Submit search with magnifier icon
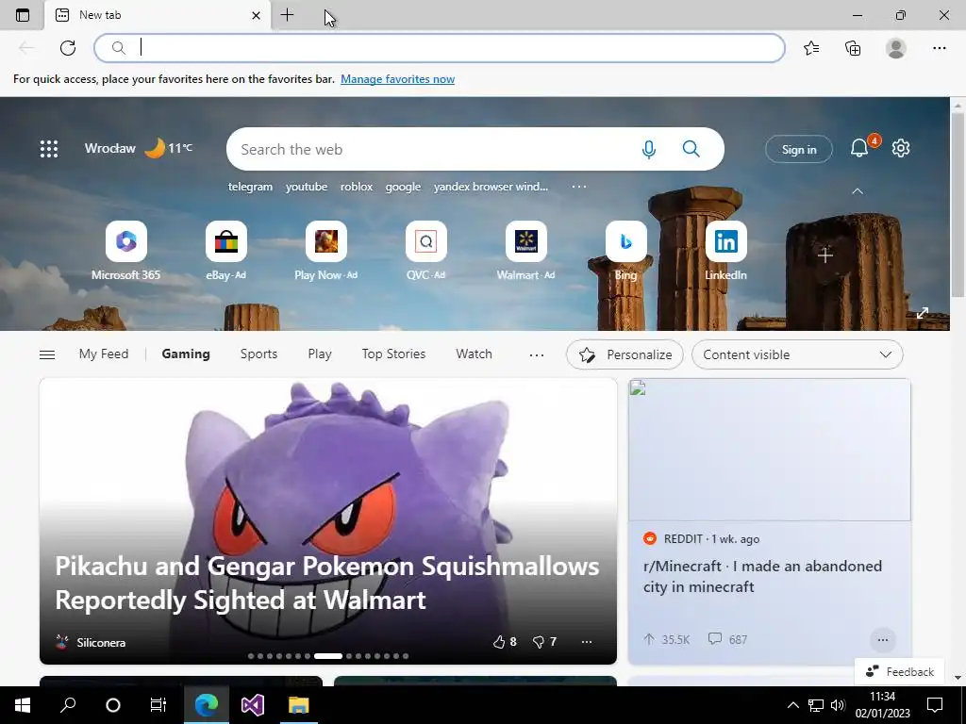The height and width of the screenshot is (724, 966). point(691,149)
